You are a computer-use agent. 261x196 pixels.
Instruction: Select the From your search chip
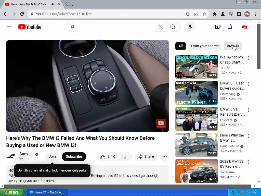point(205,46)
